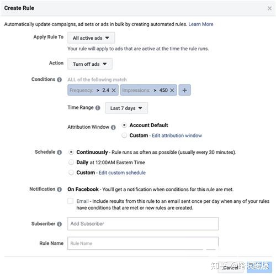Click the Conditions info icon
Viewport: 276px width, 277px height.
point(59,80)
